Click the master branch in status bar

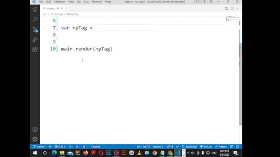pyautogui.click(x=39, y=147)
